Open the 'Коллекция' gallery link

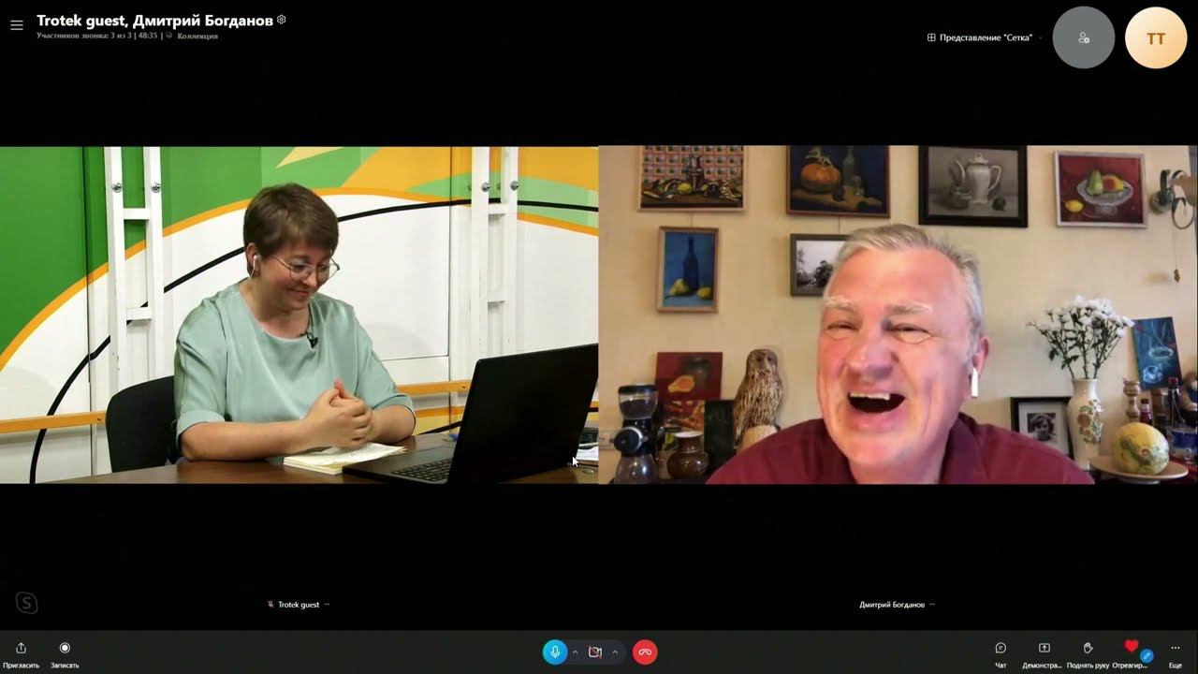pyautogui.click(x=197, y=36)
